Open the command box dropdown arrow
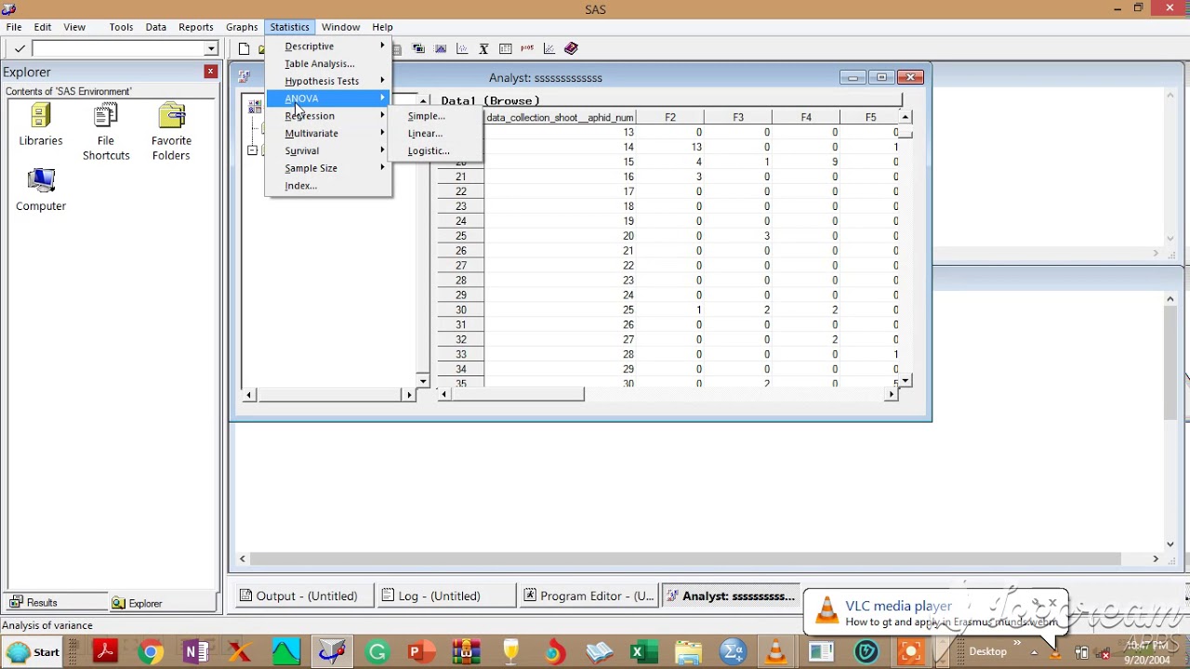 (211, 48)
